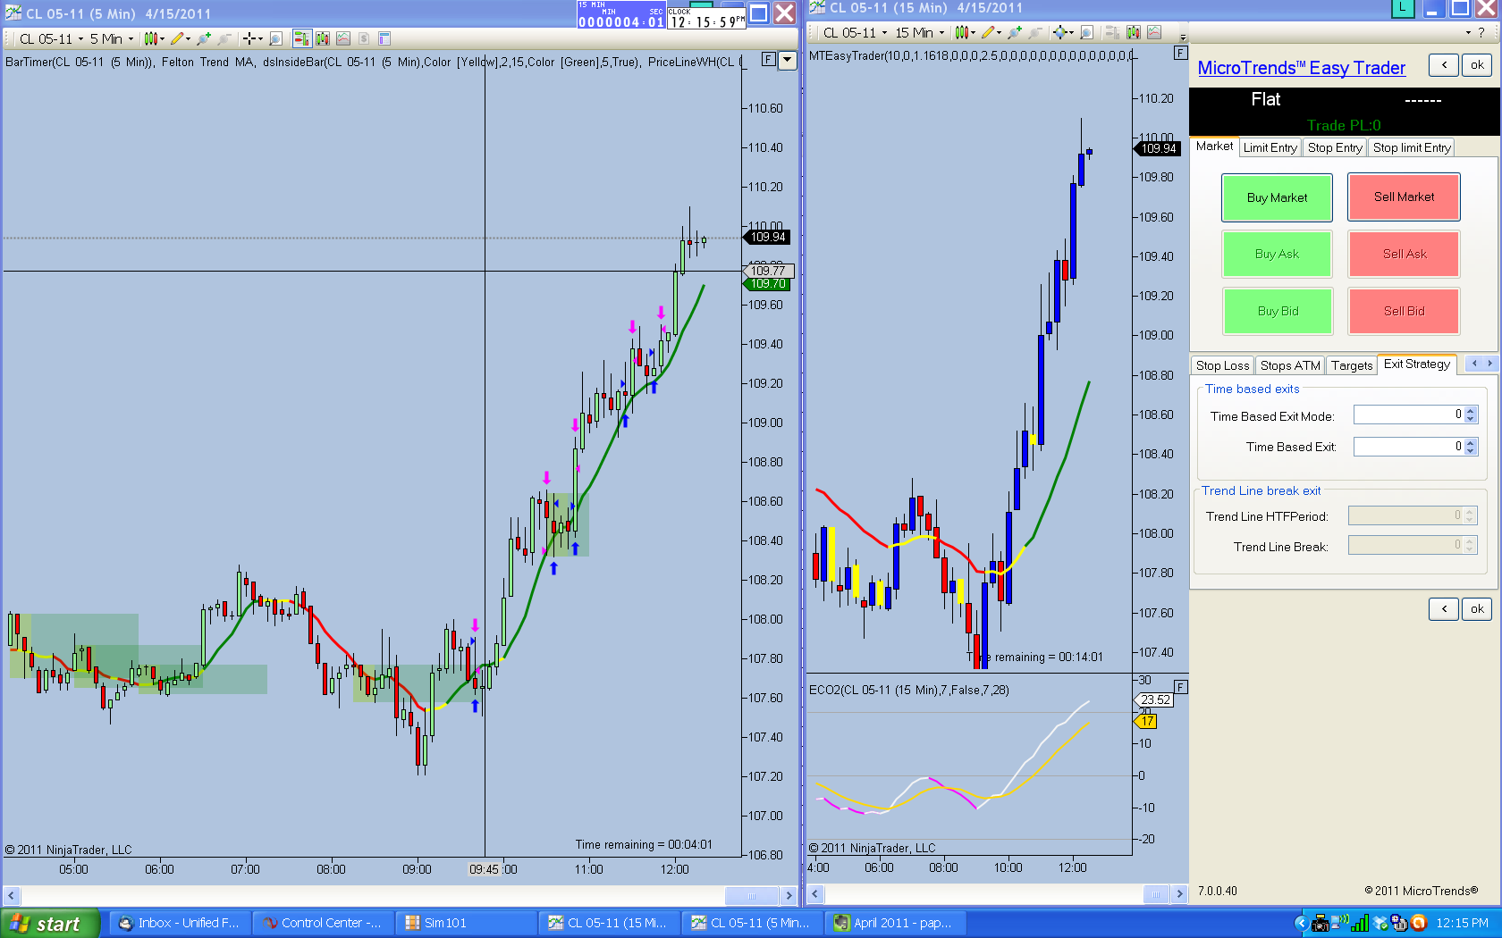
Task: Click 5 Min chart horizontal scrollbar thumb
Action: 752,895
